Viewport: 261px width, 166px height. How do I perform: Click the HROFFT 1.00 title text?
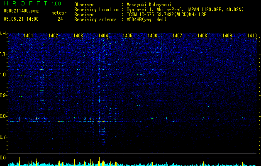point(32,3)
